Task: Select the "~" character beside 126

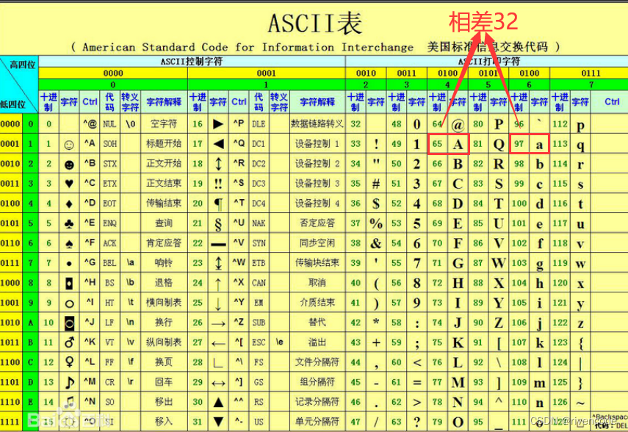Action: (580, 403)
